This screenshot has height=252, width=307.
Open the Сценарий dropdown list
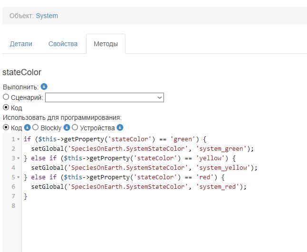(x=105, y=97)
